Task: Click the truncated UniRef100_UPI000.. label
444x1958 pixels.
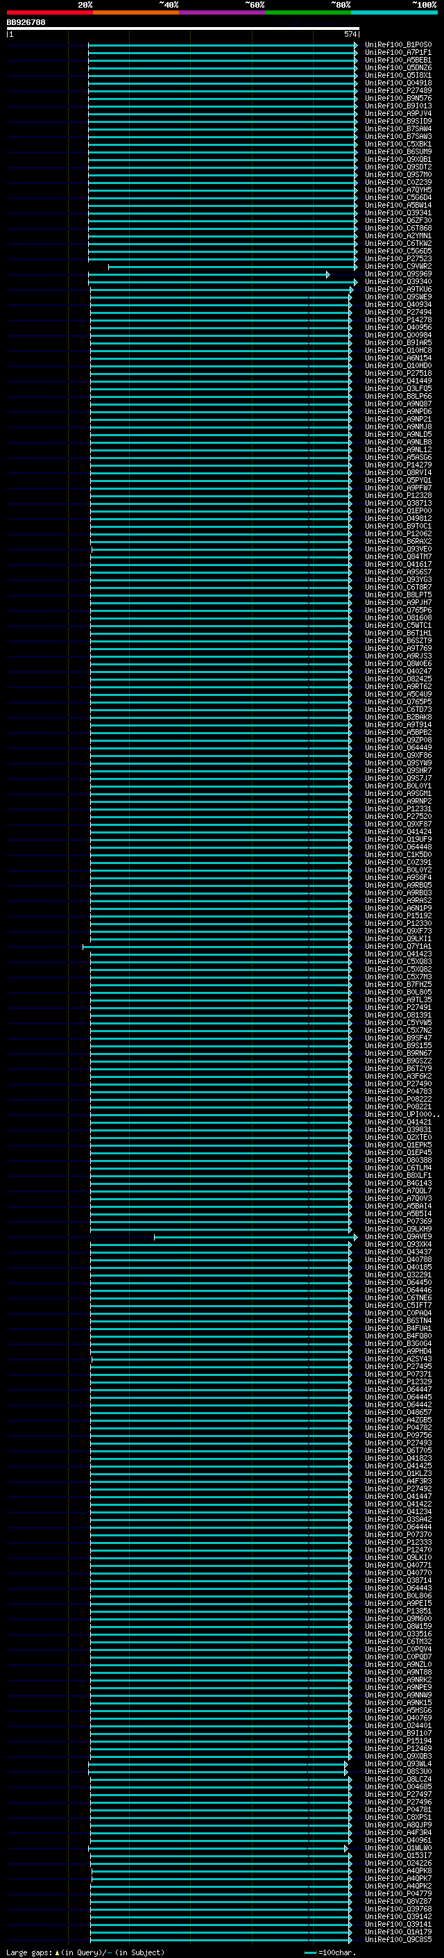Action: point(402,1113)
